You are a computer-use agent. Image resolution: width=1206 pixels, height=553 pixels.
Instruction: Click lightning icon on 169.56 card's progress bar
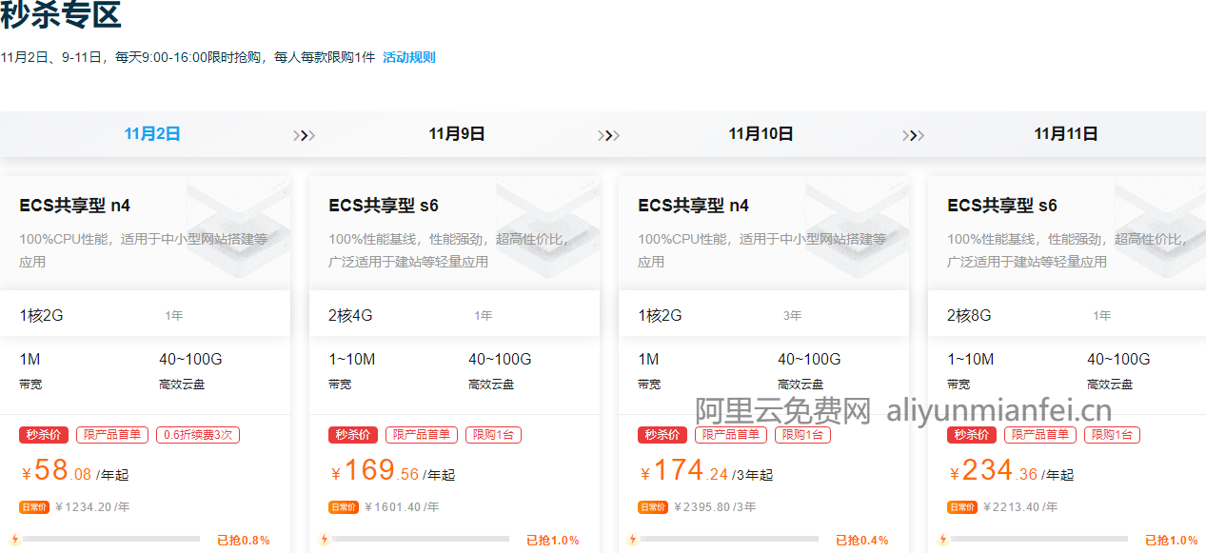324,540
